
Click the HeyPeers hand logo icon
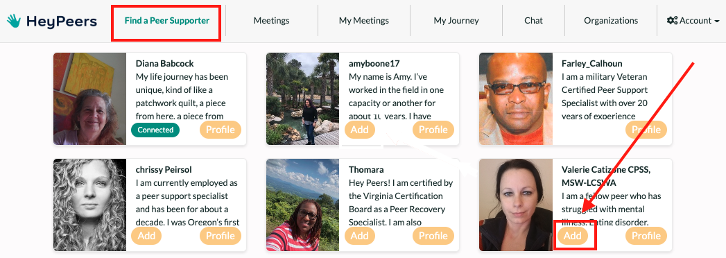14,21
